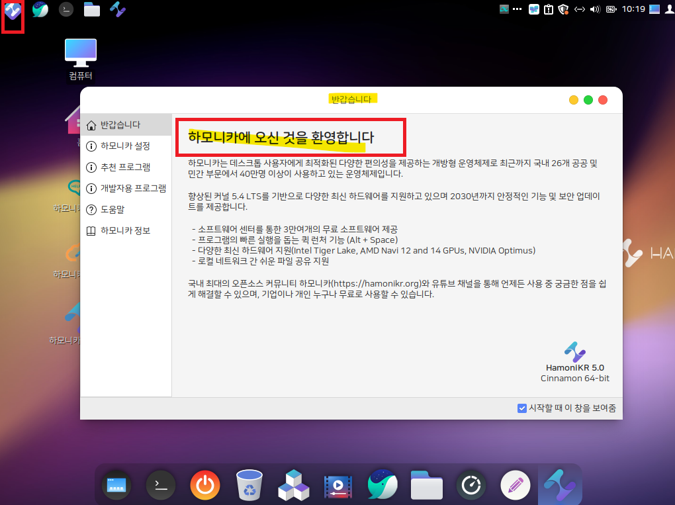The width and height of the screenshot is (675, 505).
Task: Open the file manager folder in dock
Action: click(x=427, y=485)
